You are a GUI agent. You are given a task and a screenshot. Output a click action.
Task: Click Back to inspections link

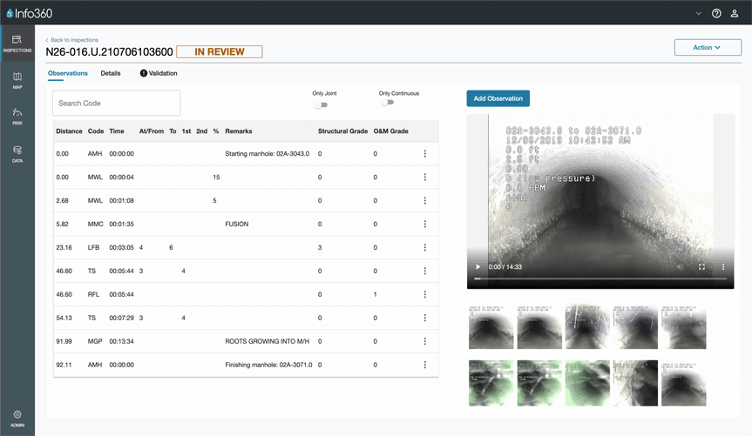click(73, 40)
